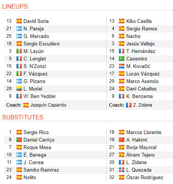Click the Mexico flag next to M. Layún
The height and width of the screenshot is (184, 173).
click(19, 51)
